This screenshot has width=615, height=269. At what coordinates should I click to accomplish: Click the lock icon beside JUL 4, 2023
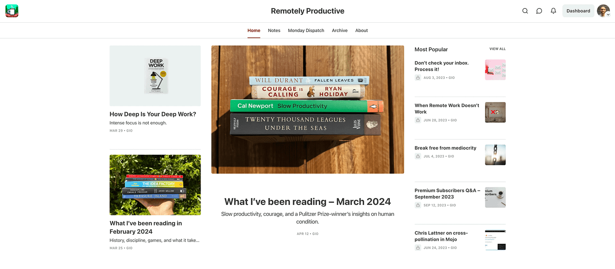[418, 156]
